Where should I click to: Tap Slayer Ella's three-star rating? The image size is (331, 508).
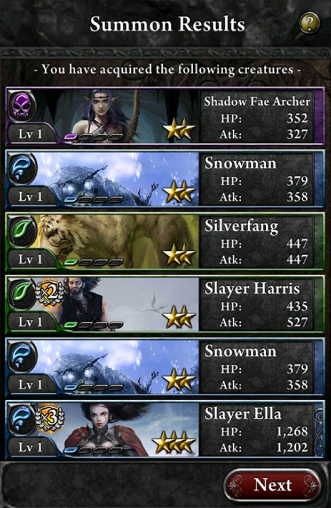(174, 442)
